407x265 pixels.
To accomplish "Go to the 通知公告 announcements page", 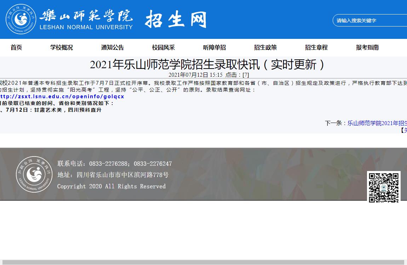I will click(113, 47).
